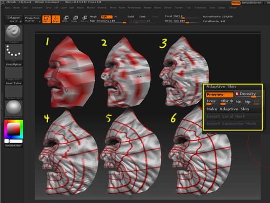Screen dimensions: 270x203
Task: Collapse the Adaptive Skin panel header
Action: pyautogui.click(x=221, y=87)
